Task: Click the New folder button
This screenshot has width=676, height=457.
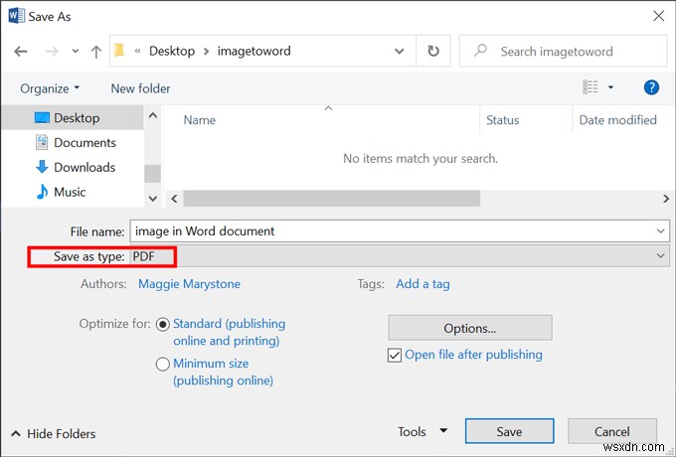Action: point(140,88)
